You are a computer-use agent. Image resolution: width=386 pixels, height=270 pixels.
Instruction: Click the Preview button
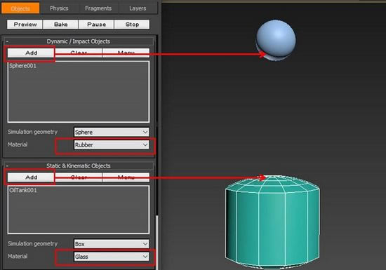25,25
